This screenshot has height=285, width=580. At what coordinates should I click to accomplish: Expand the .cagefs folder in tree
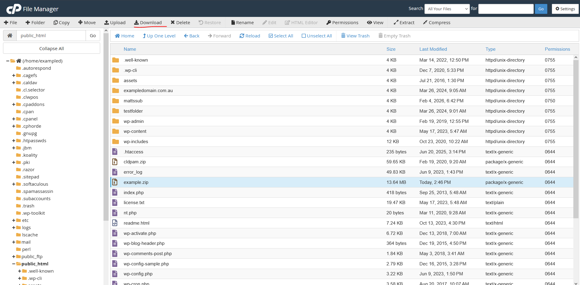coord(14,75)
